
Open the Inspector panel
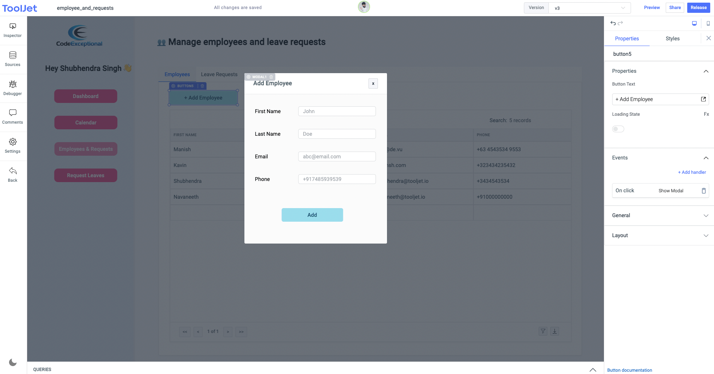click(x=12, y=30)
